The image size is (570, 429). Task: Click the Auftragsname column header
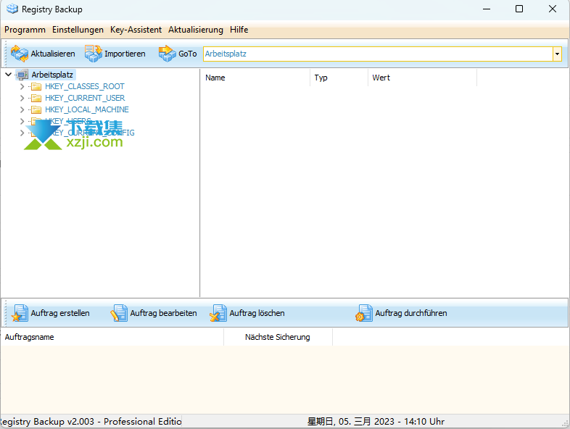coord(112,337)
